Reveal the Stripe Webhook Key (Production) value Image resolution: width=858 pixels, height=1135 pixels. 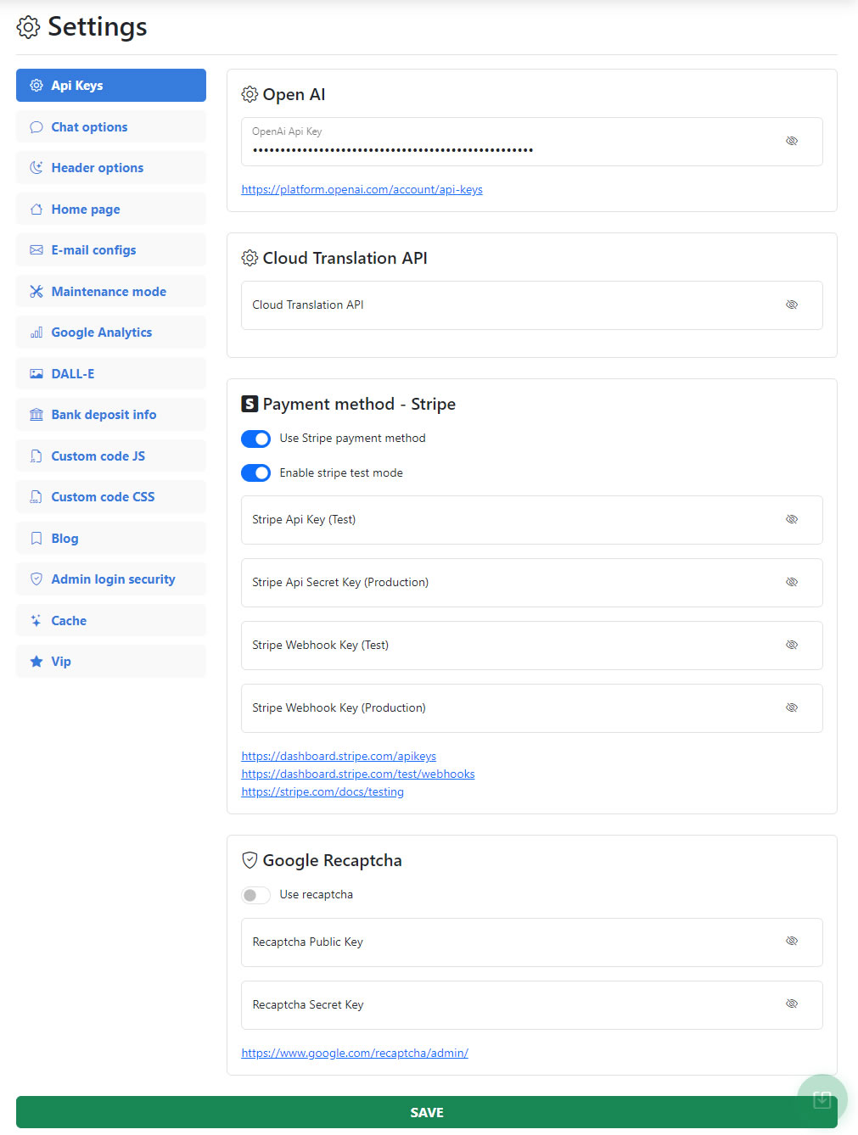click(x=791, y=707)
